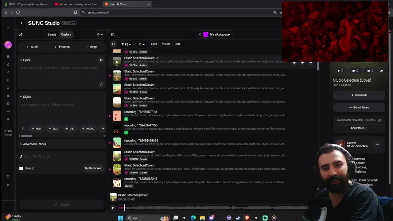
Task: Click the expand icon in lyrics box
Action: click(101, 84)
